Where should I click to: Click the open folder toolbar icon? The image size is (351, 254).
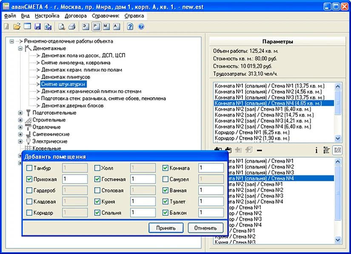coord(17,27)
